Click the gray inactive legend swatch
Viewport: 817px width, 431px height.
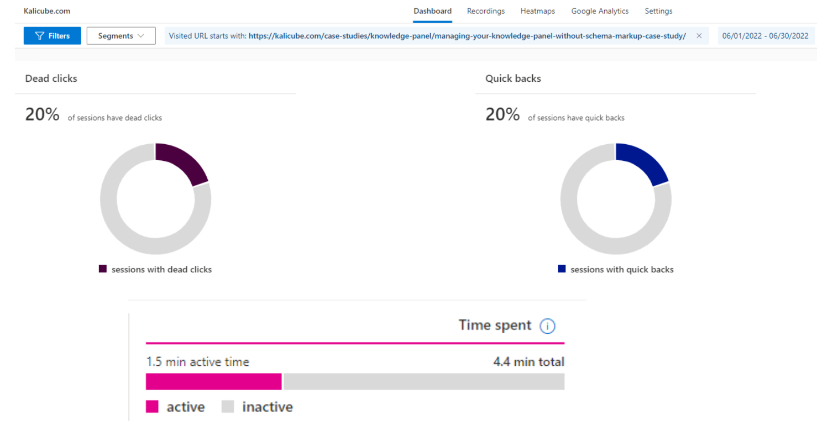click(228, 407)
